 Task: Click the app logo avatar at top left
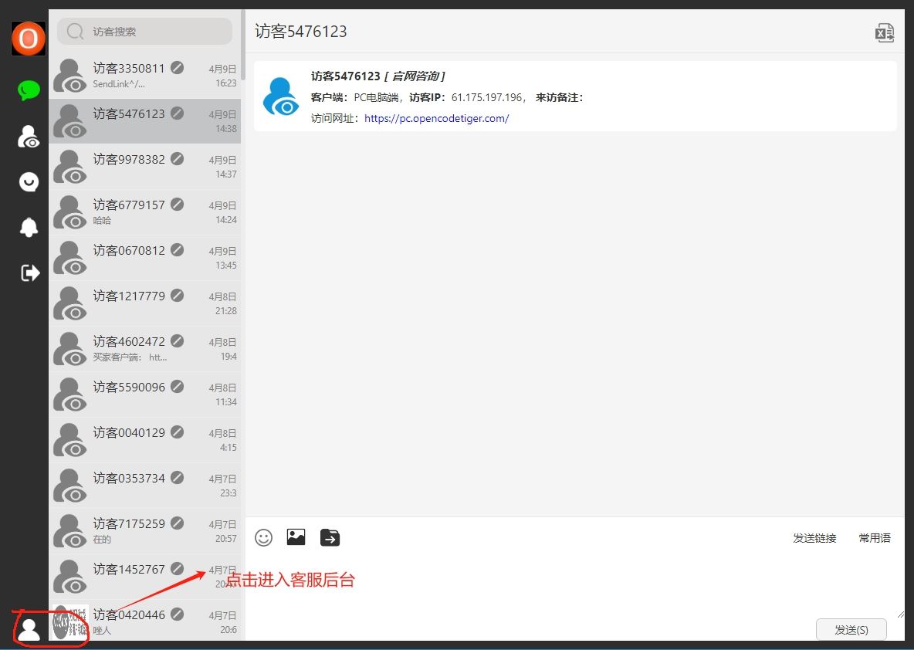[29, 39]
